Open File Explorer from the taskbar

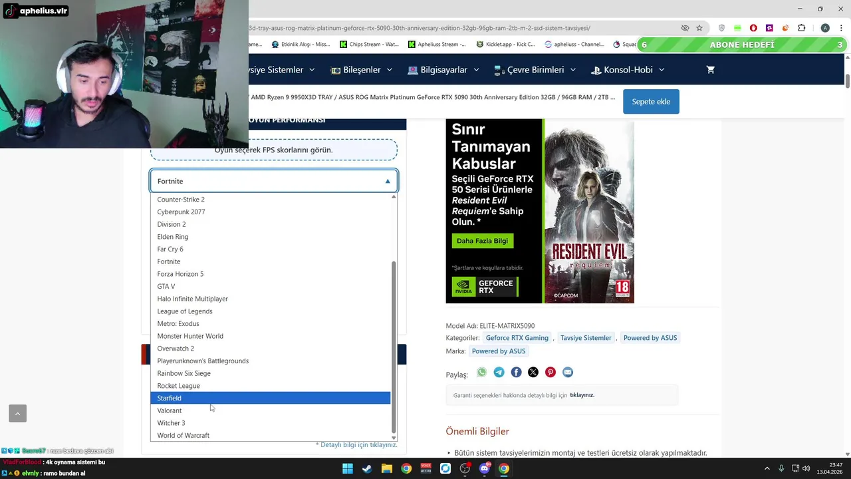(x=386, y=468)
